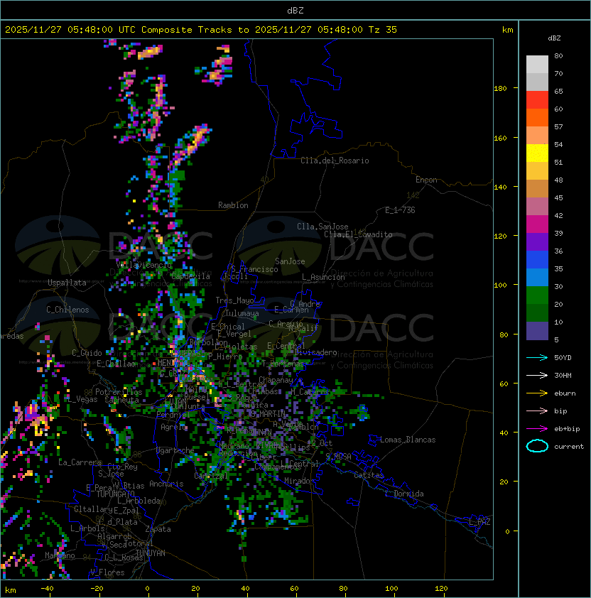Image resolution: width=591 pixels, height=598 pixels.
Task: Click the bright yellow 54-51 dBZ swatch
Action: tap(537, 153)
